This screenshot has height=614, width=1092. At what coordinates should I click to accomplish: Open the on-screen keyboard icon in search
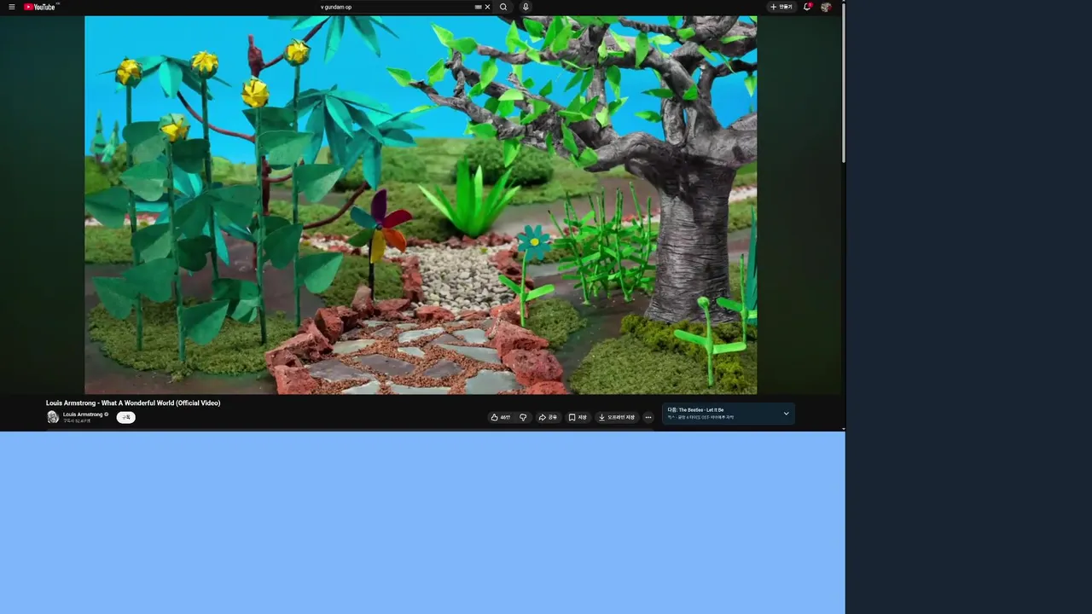479,7
